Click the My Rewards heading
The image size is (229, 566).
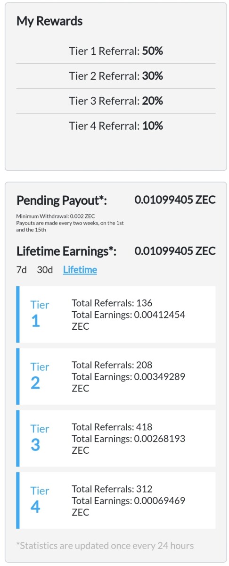(x=49, y=21)
